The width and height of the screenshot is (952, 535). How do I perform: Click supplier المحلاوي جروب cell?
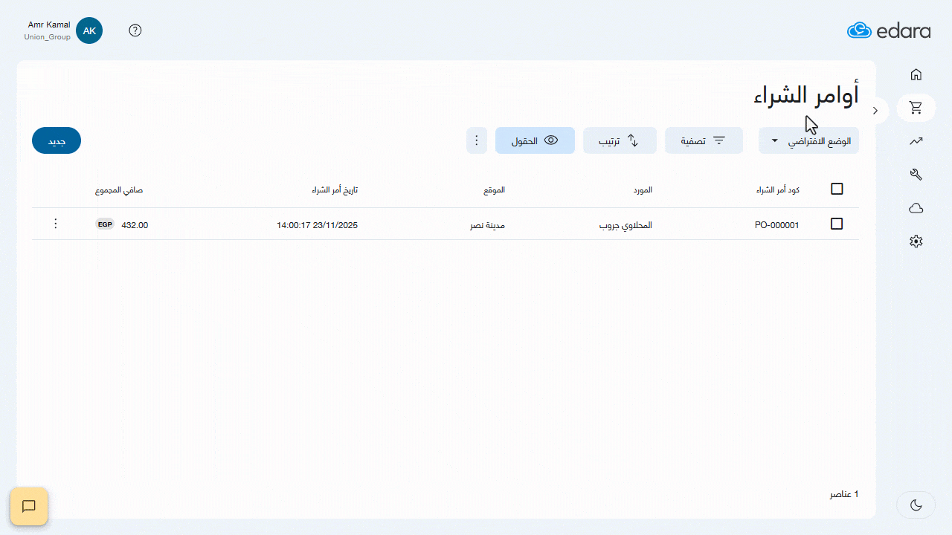point(625,225)
